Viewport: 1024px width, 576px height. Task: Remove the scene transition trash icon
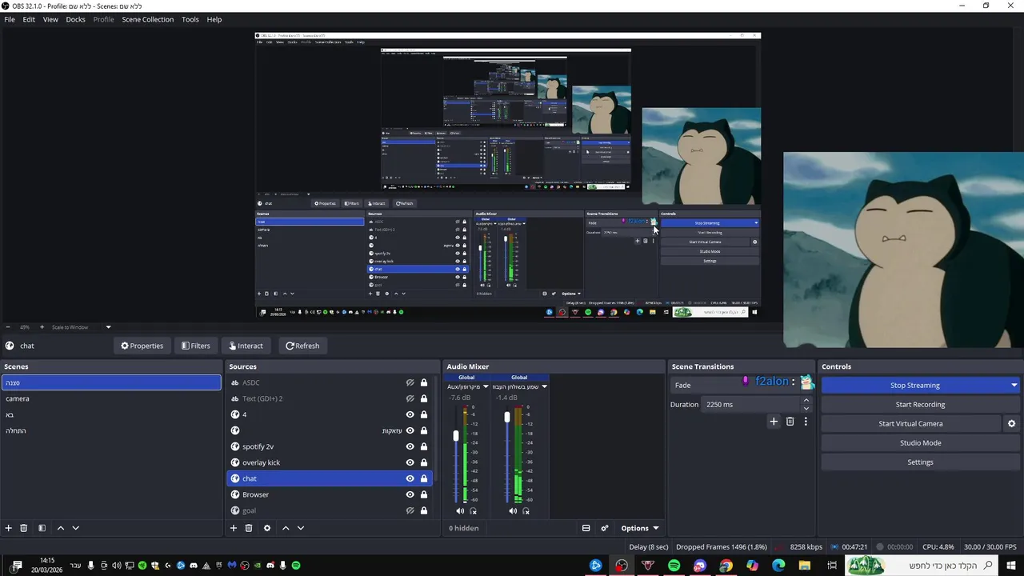(x=790, y=422)
